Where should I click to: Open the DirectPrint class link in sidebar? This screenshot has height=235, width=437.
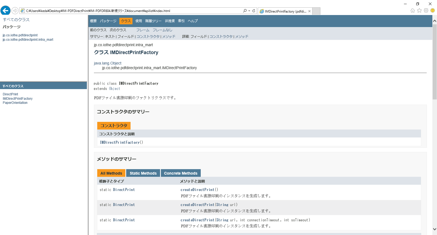(x=10, y=94)
